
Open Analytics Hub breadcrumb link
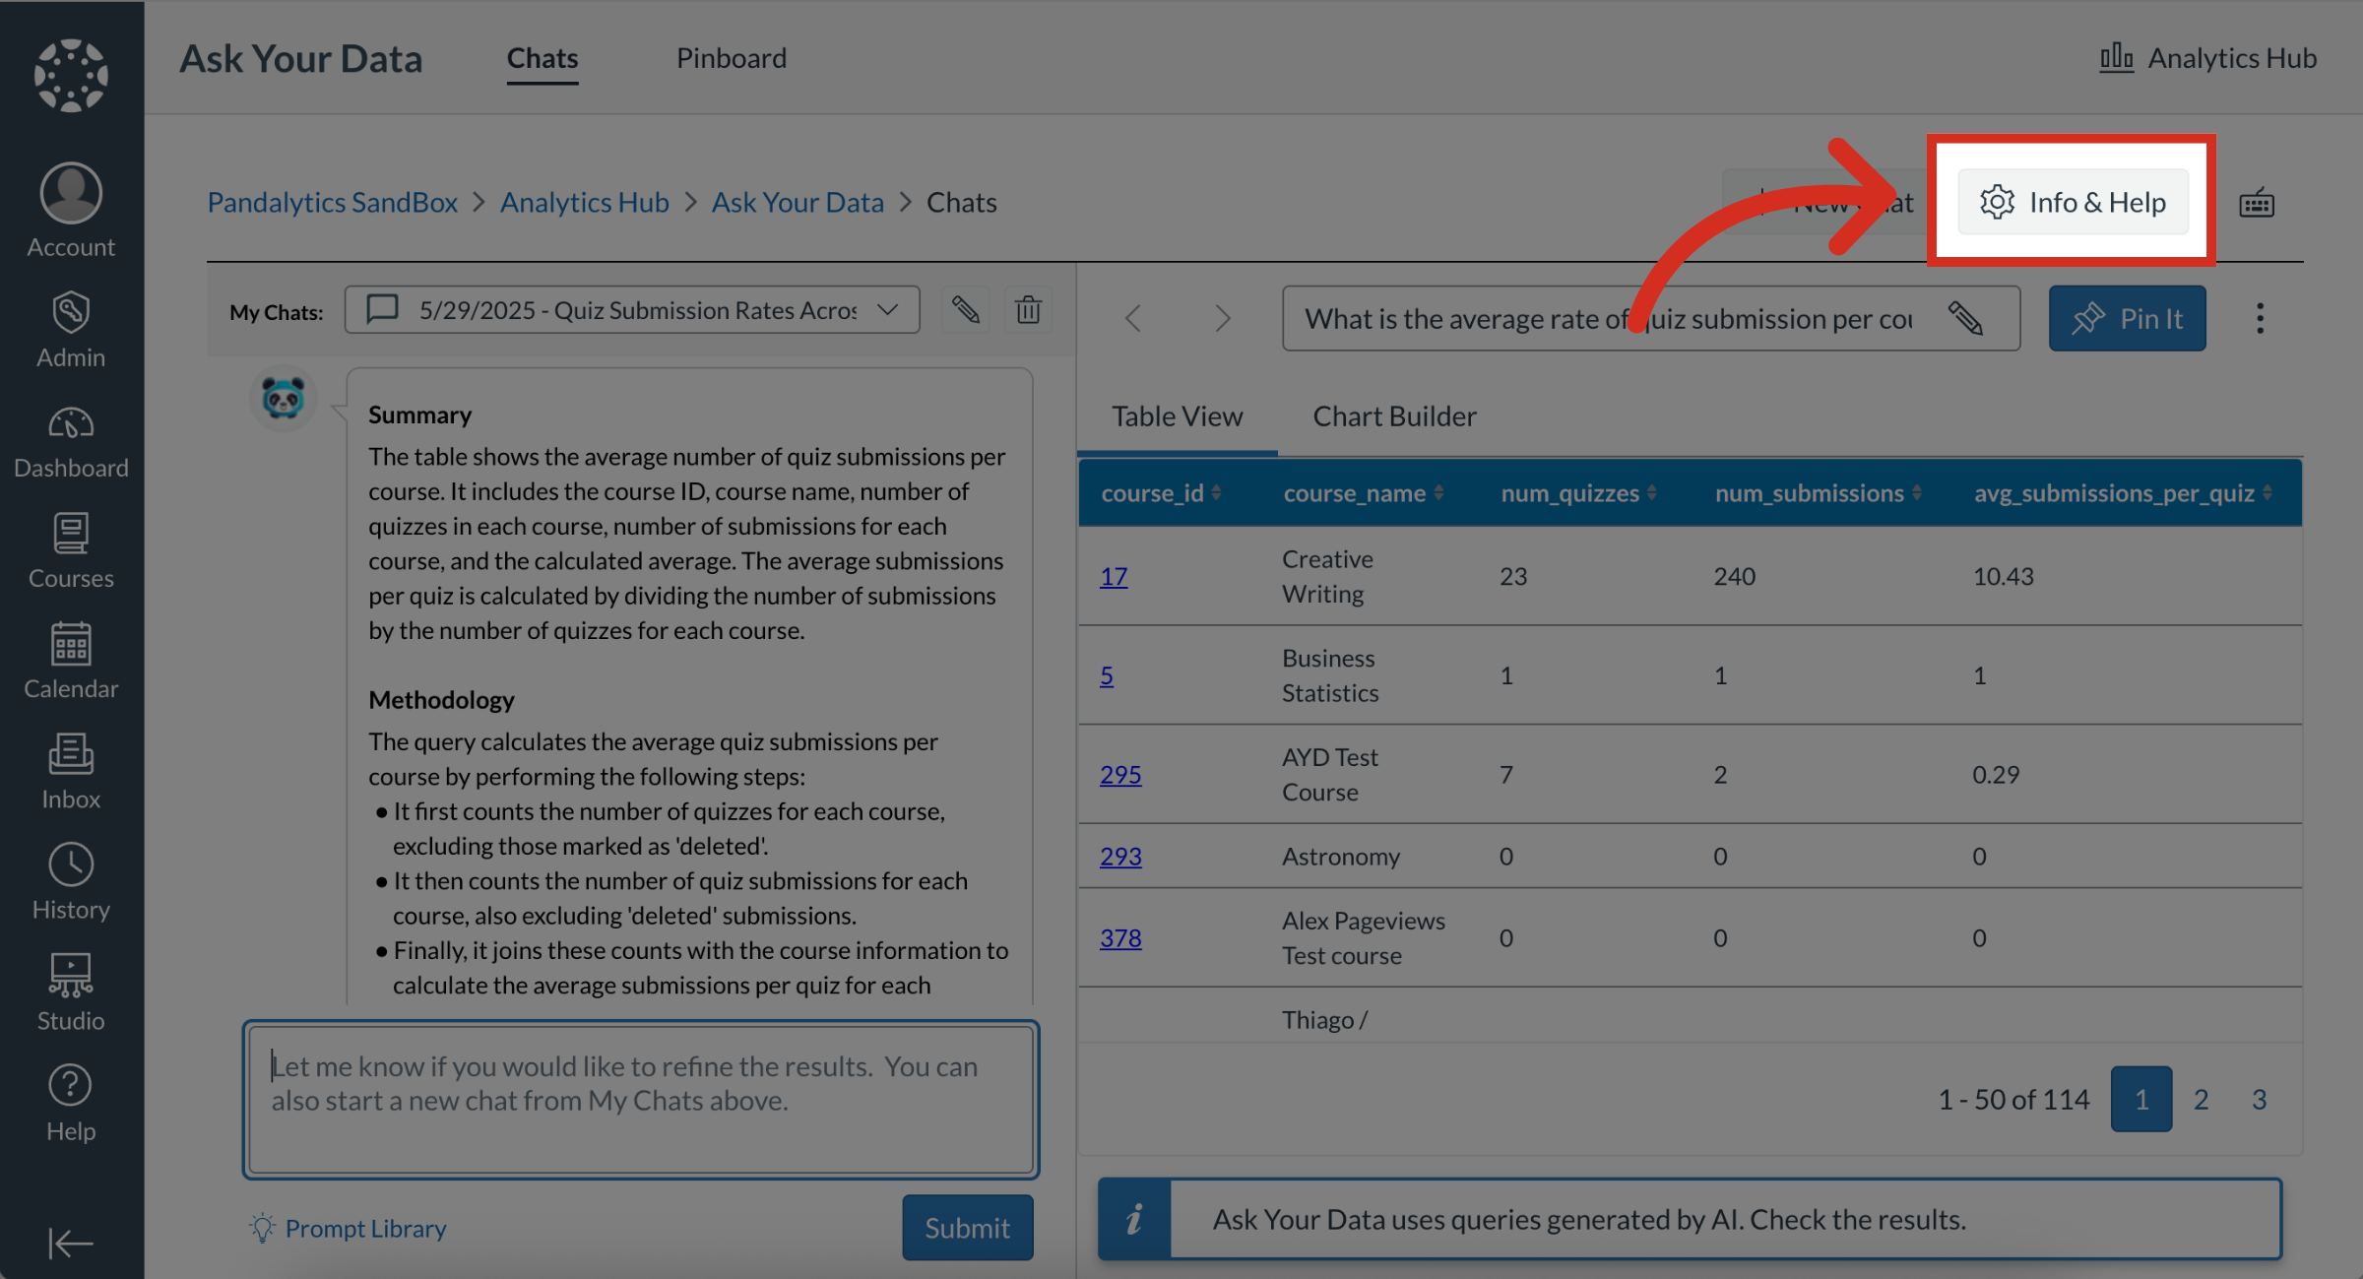(584, 202)
